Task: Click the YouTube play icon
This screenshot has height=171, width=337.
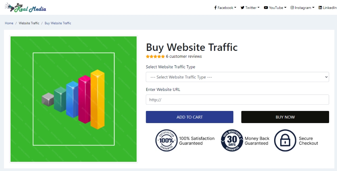Action: [266, 8]
